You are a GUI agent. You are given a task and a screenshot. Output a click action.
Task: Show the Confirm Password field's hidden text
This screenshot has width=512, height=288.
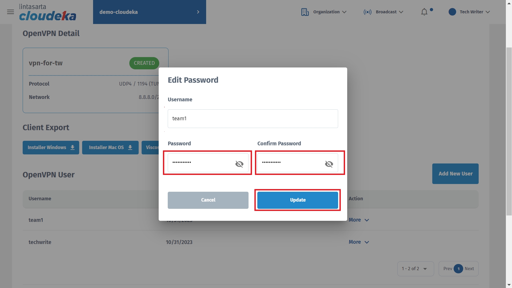329,164
